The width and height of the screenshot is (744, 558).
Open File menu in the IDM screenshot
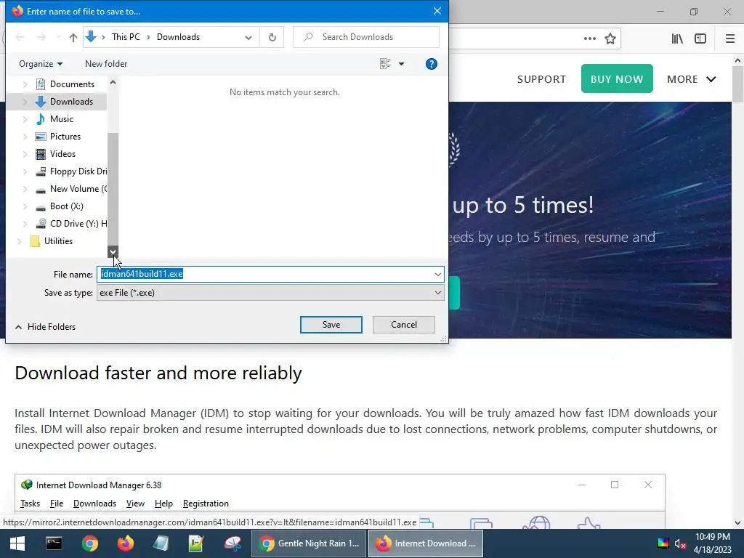(57, 504)
